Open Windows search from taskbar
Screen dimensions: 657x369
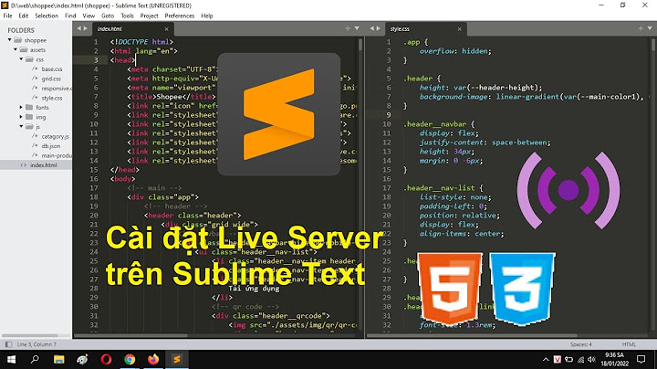click(35, 359)
